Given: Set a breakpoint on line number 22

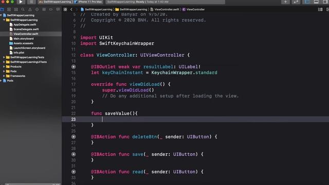Looking at the screenshot, I should pyautogui.click(x=74, y=114).
